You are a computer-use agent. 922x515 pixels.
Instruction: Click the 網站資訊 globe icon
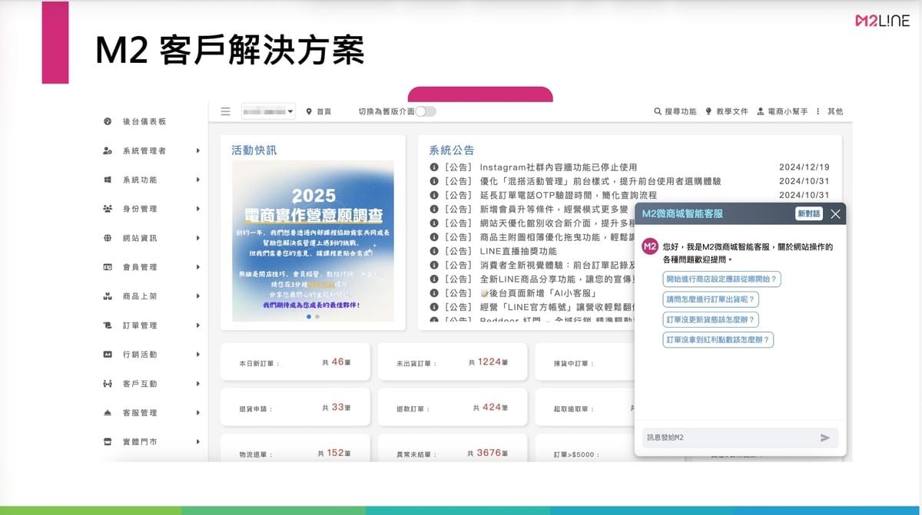coord(108,238)
